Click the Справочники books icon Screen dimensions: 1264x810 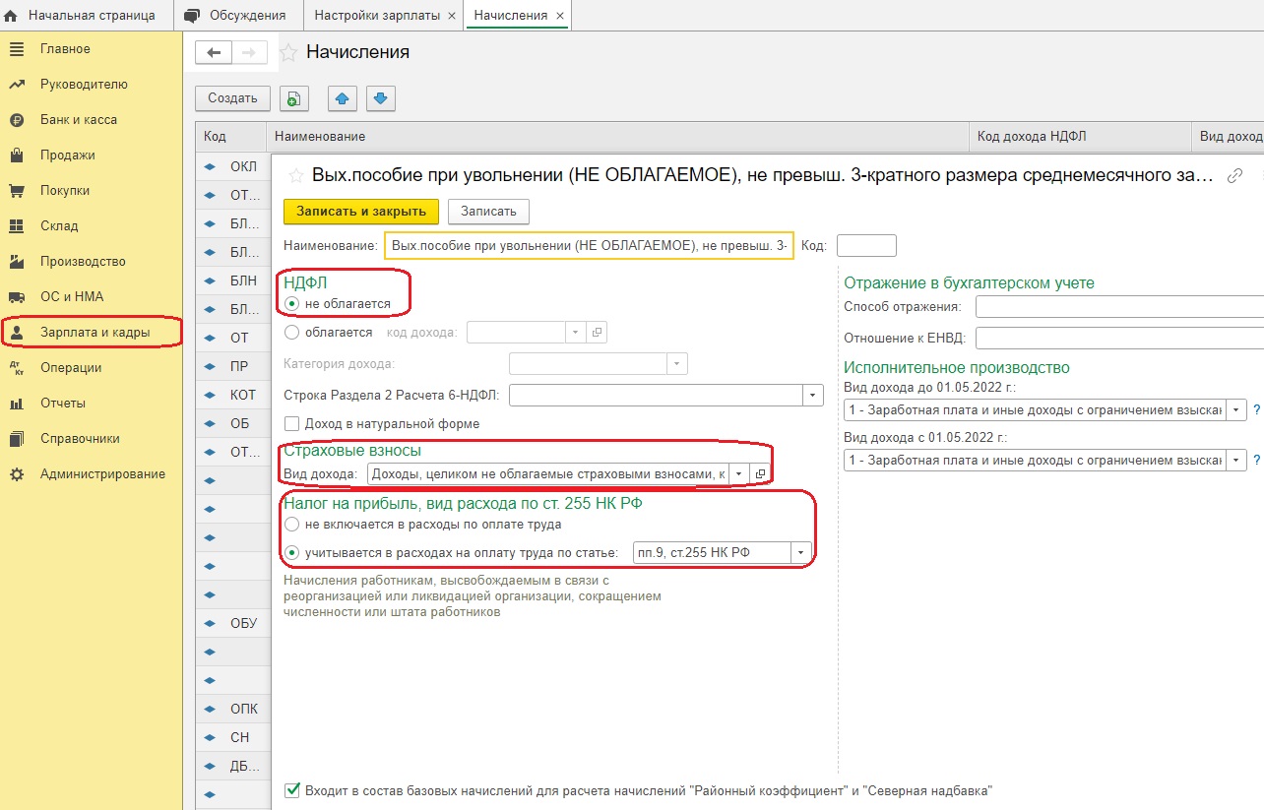[16, 439]
